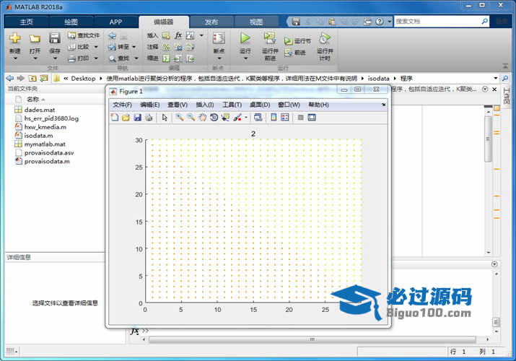Screen dimensions: 516x361
Task: Click the help question mark icon
Action: pyautogui.click(x=380, y=22)
